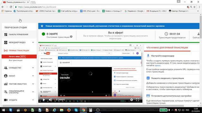Screen dimensions: 202x113
Task: Select Начать эфир BETA item
Action: tap(19, 56)
